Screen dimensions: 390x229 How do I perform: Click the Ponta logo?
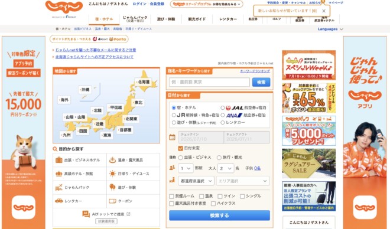(118, 39)
